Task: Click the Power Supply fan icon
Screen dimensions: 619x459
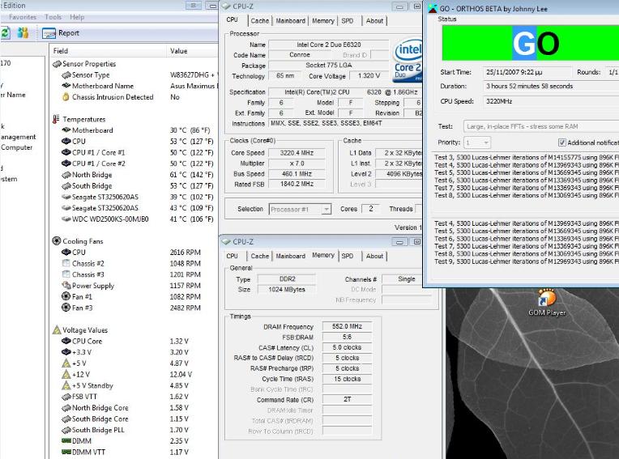Action: click(x=66, y=286)
